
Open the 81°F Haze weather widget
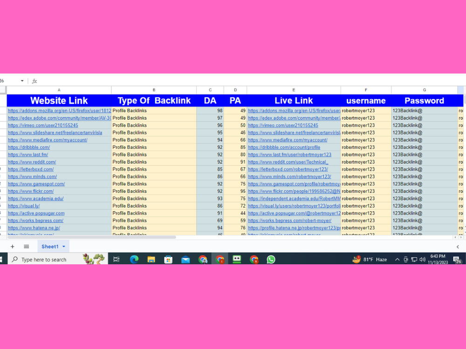pyautogui.click(x=370, y=259)
